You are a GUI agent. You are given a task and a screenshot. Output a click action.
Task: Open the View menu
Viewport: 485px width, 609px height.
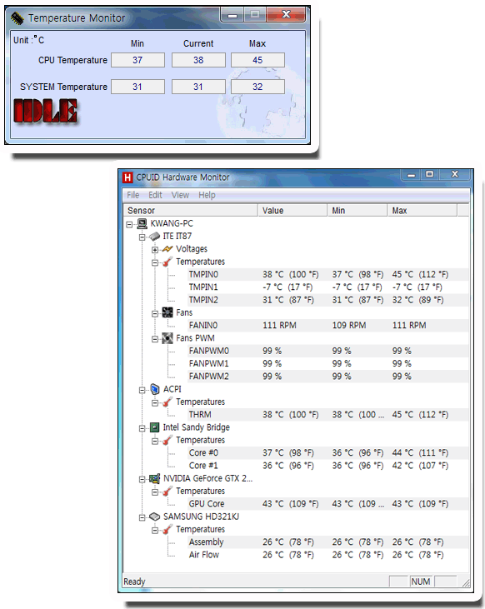(x=180, y=195)
